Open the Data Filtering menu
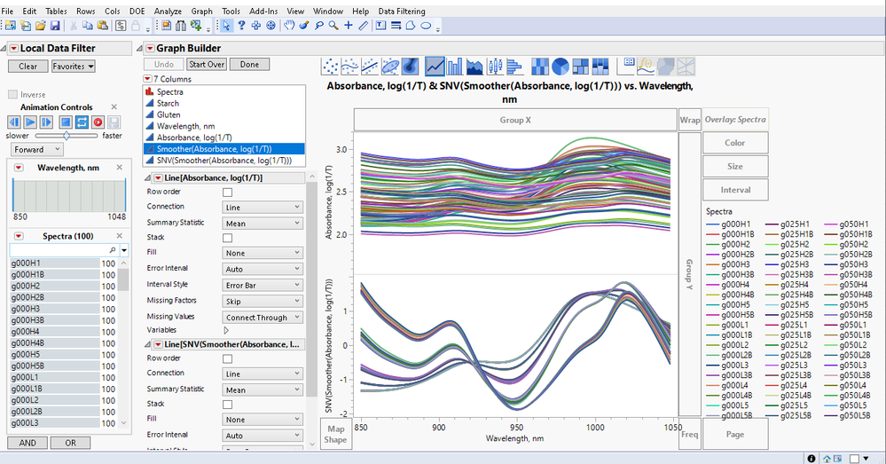The image size is (886, 464). [401, 11]
